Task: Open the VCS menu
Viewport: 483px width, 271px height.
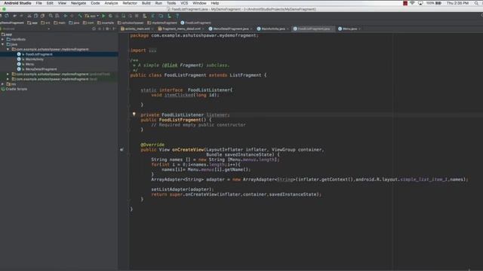Action: coord(184,3)
